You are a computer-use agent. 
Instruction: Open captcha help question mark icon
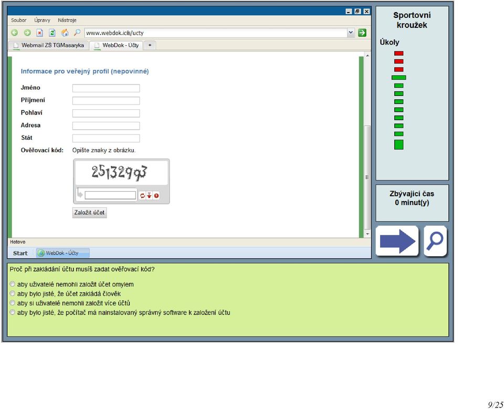[156, 195]
